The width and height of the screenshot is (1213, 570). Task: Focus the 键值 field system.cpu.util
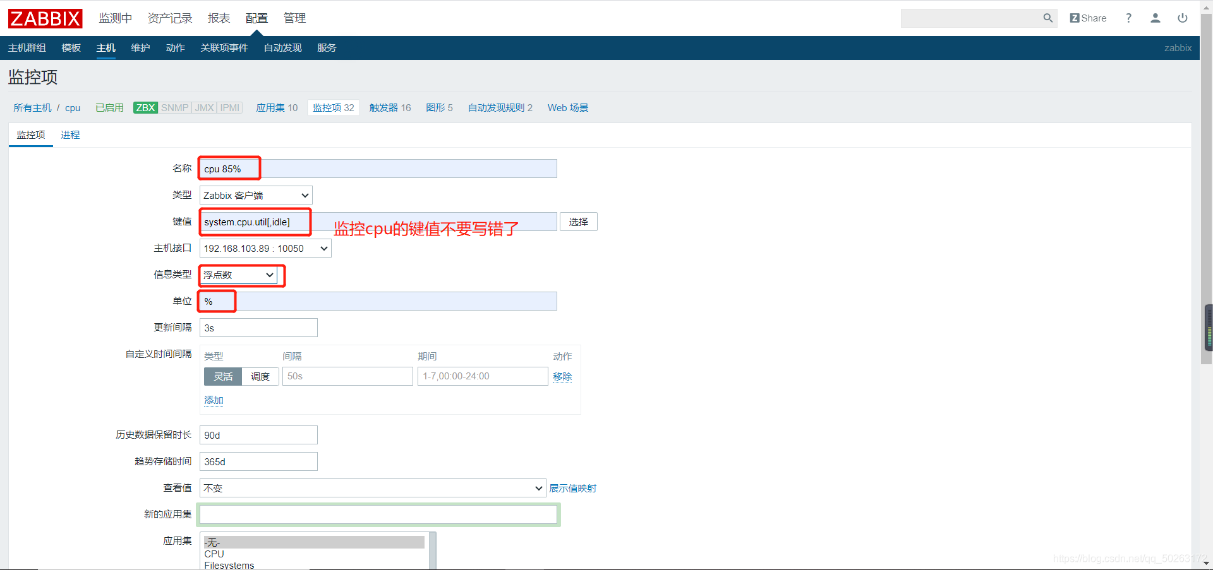coord(378,222)
